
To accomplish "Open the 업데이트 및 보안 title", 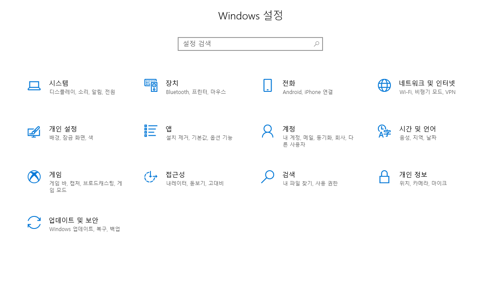I will click(x=74, y=220).
